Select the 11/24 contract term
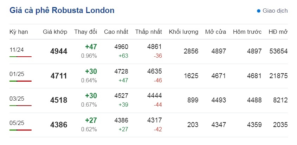 pyautogui.click(x=17, y=50)
